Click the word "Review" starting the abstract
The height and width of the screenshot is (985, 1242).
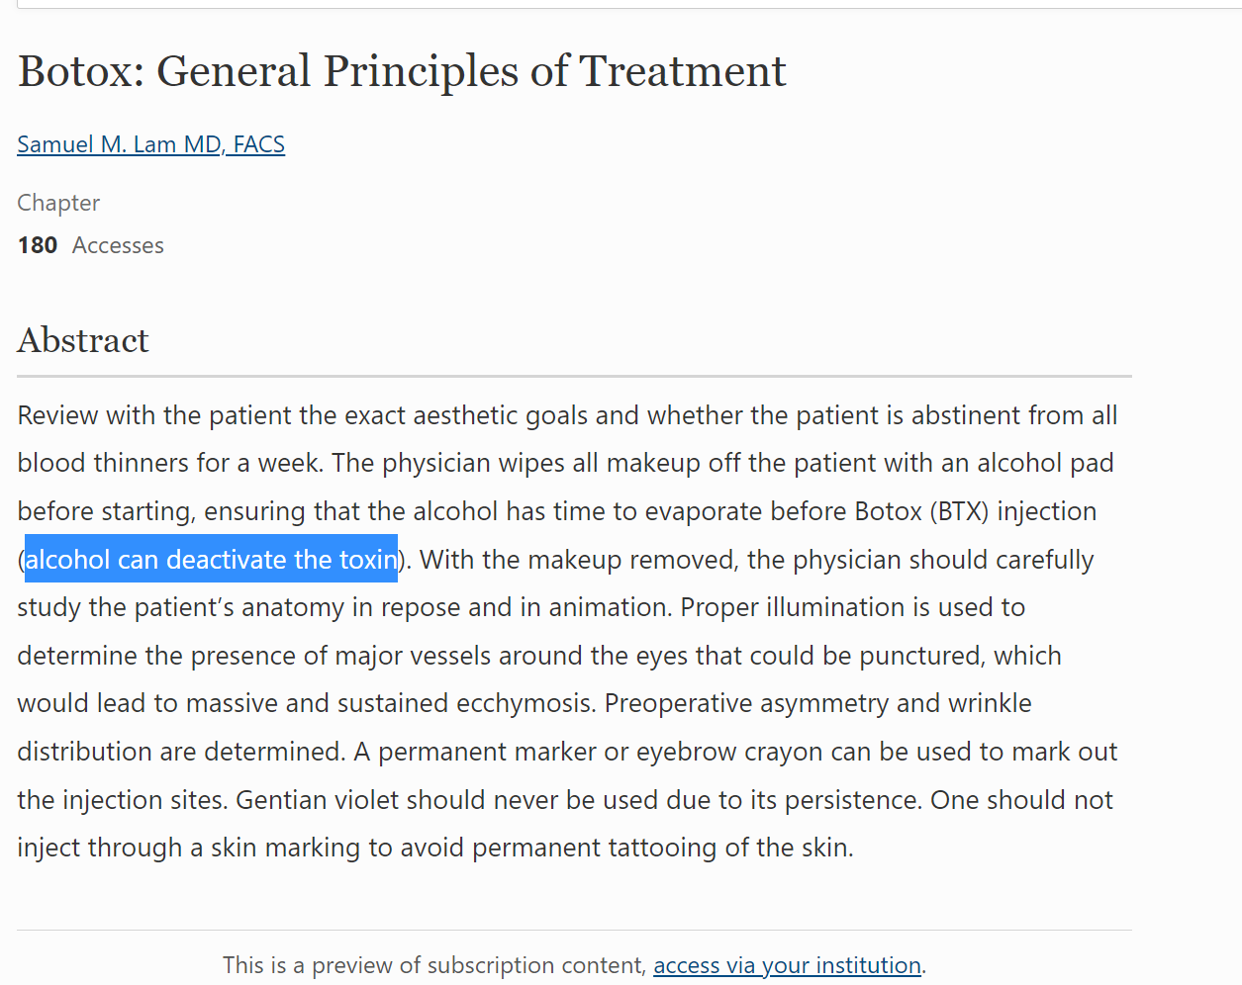(57, 415)
